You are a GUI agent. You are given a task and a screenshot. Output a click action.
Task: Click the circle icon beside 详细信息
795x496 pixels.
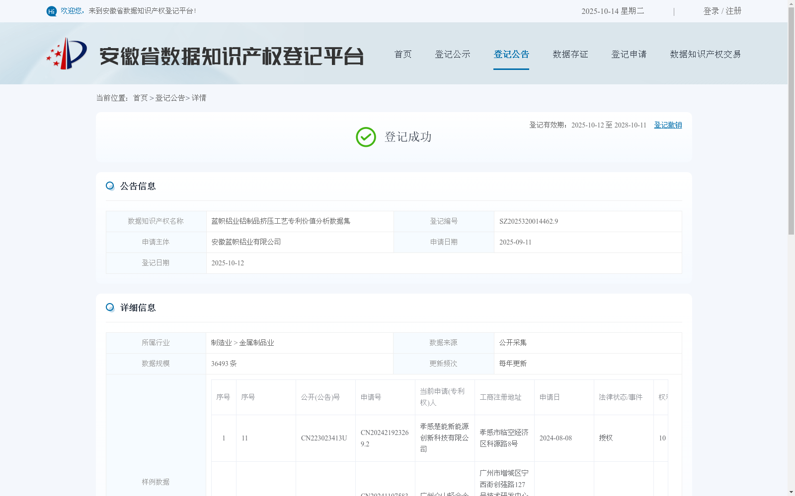pyautogui.click(x=110, y=308)
